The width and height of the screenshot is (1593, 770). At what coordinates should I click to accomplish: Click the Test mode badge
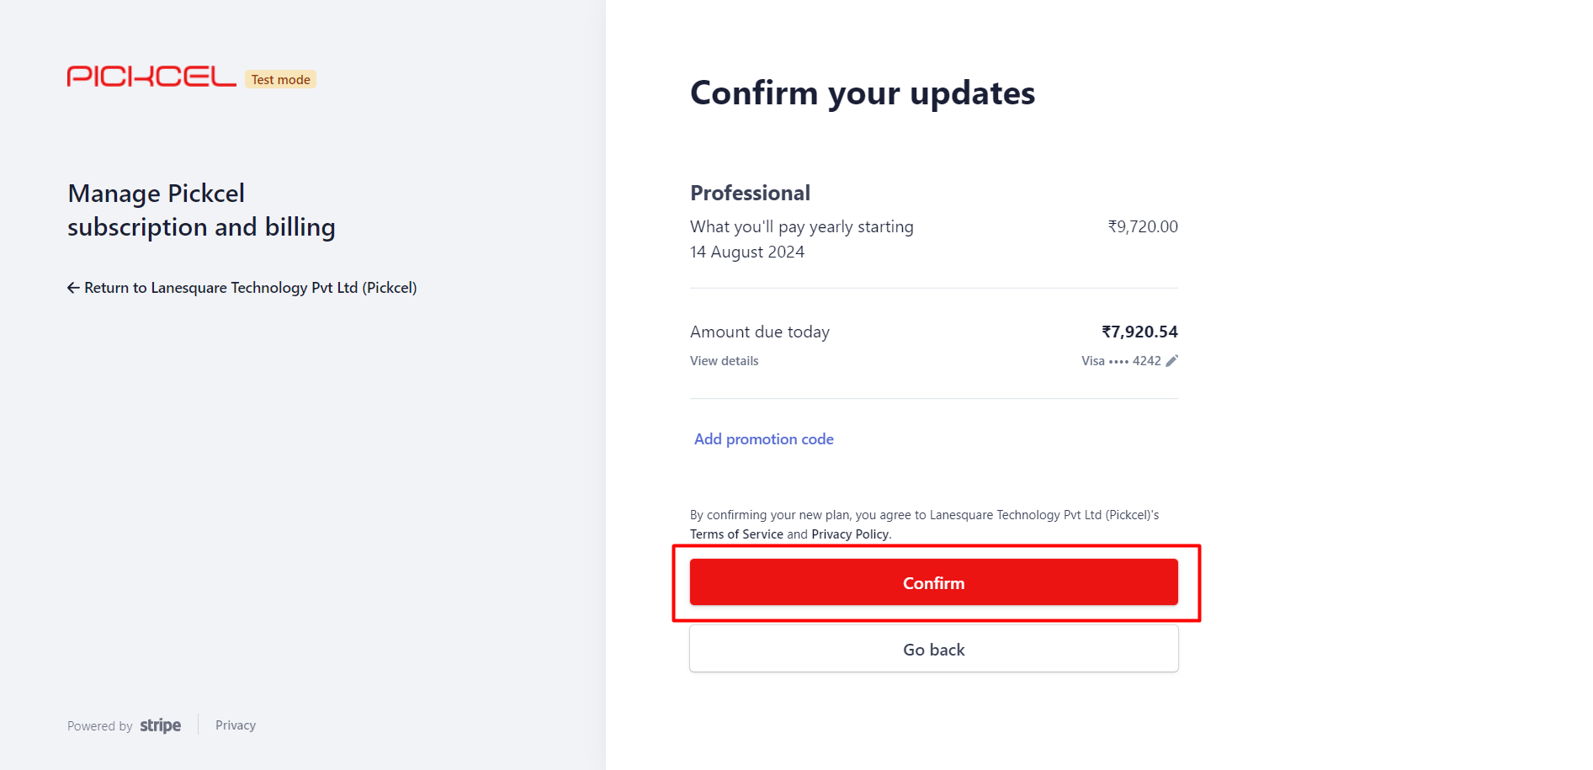(281, 79)
